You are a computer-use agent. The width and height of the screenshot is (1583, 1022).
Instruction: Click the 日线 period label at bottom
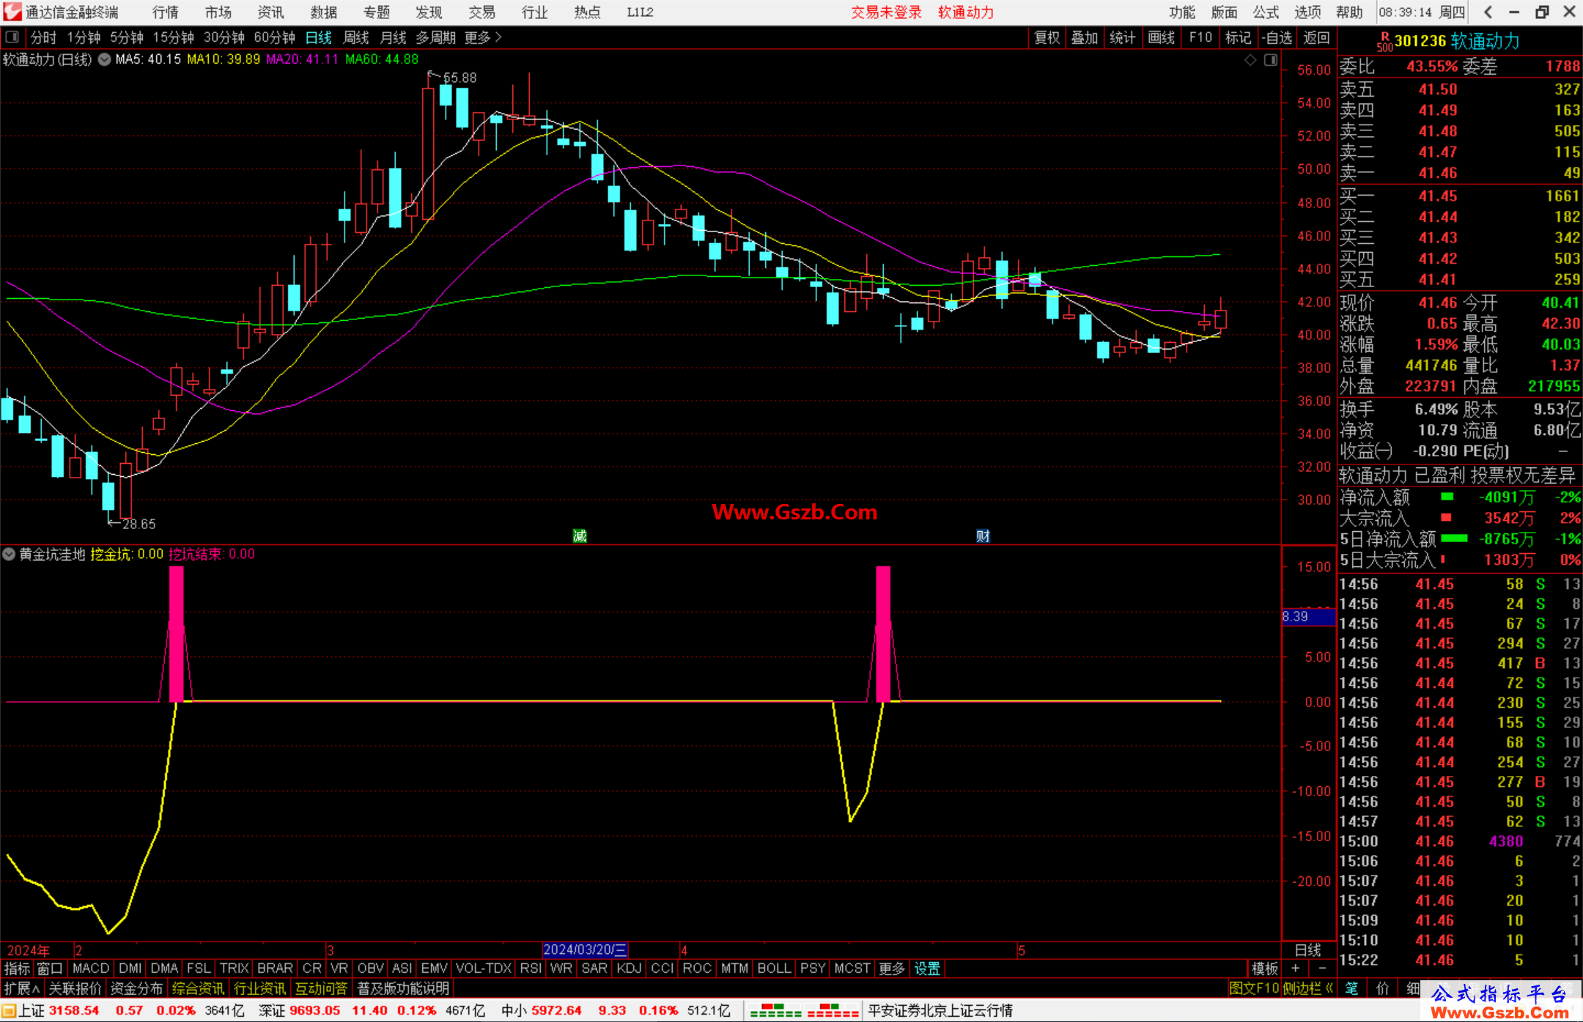click(1307, 950)
